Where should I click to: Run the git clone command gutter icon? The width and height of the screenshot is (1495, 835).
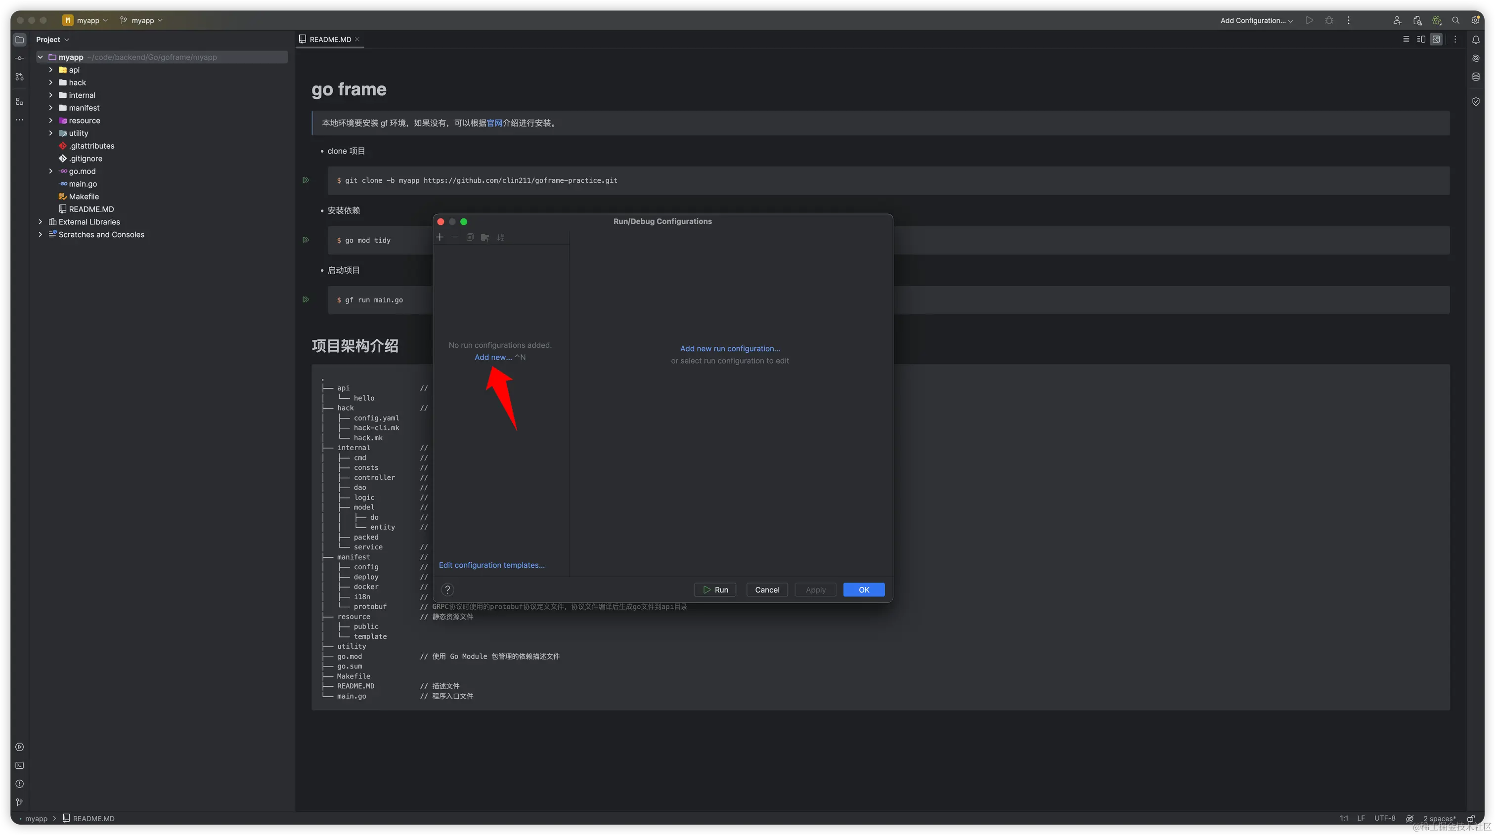(306, 180)
